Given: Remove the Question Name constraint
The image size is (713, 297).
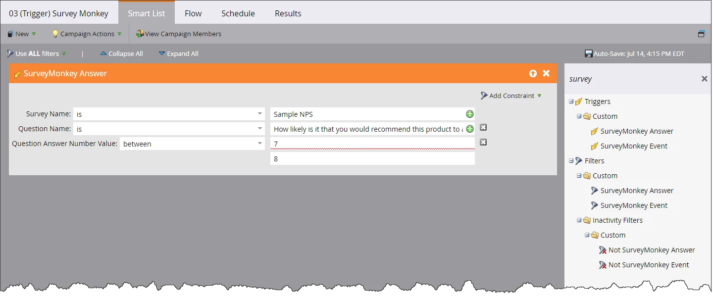Looking at the screenshot, I should tap(483, 127).
